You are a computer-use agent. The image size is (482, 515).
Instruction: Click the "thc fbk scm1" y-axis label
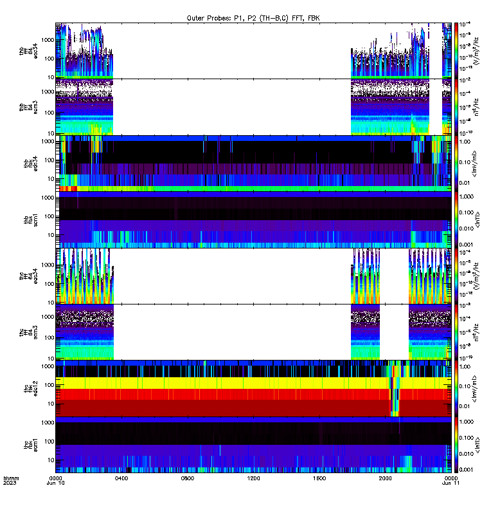(x=31, y=445)
